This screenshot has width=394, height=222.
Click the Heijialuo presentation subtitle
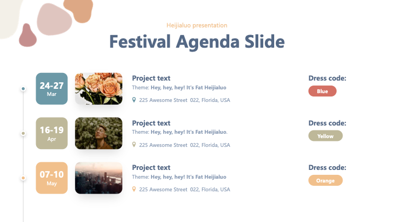point(197,25)
